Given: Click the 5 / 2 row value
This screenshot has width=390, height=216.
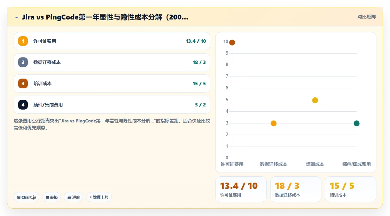Looking at the screenshot, I should coord(201,105).
